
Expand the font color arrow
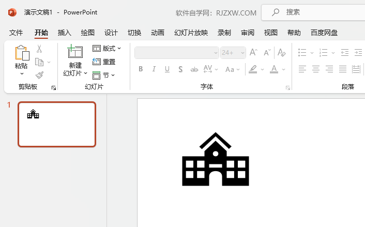coord(283,69)
